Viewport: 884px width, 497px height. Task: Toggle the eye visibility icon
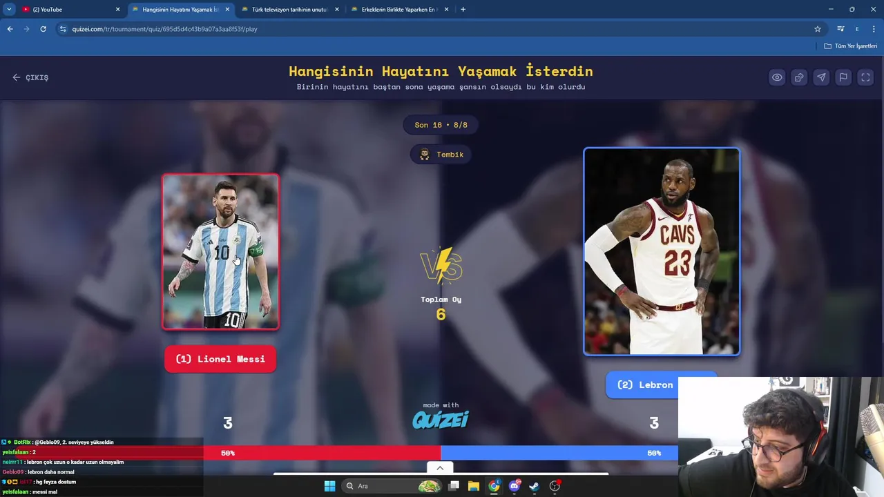777,77
